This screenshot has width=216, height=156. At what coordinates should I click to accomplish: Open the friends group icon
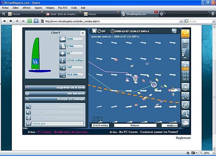[185, 87]
